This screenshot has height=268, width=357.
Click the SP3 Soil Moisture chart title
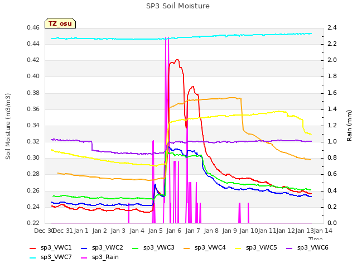tap(178, 6)
